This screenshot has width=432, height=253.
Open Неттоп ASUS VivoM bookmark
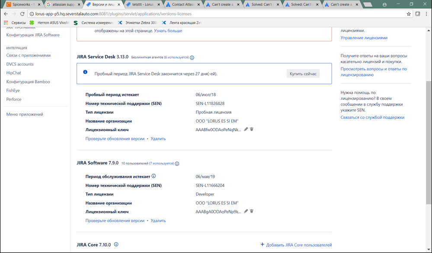pos(50,23)
